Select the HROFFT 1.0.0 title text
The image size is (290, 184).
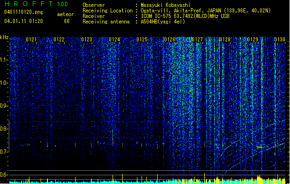[x=36, y=4]
